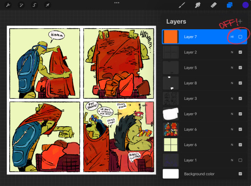Image resolution: width=251 pixels, height=186 pixels.
Task: Hide Layer 6 with character colors thumbnail
Action: coord(240,129)
